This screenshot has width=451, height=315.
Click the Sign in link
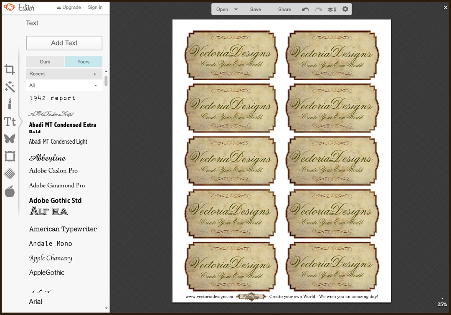coord(95,7)
